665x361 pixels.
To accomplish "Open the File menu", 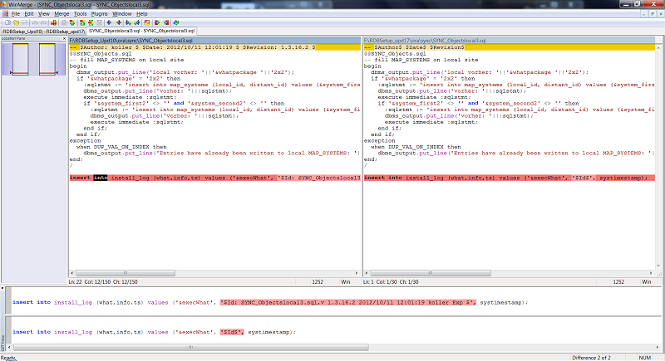I will tap(14, 14).
